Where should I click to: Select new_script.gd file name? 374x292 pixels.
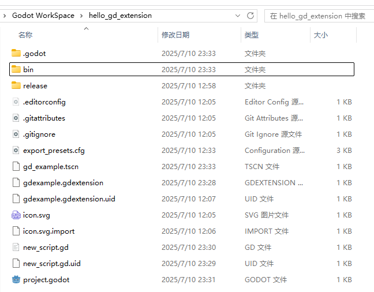pyautogui.click(x=46, y=248)
